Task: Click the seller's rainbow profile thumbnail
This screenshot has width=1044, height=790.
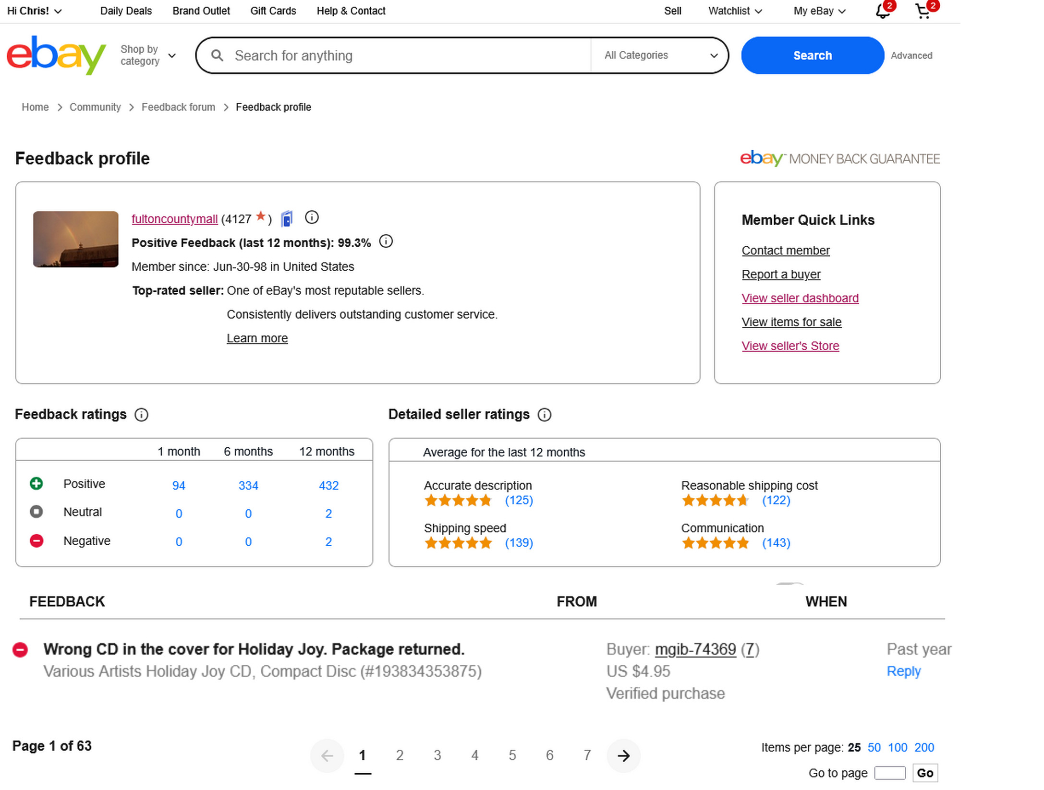Action: 75,239
